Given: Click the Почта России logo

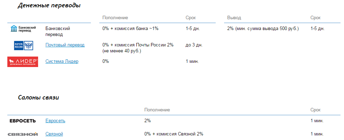Looking at the screenshot, I should pos(23,45).
